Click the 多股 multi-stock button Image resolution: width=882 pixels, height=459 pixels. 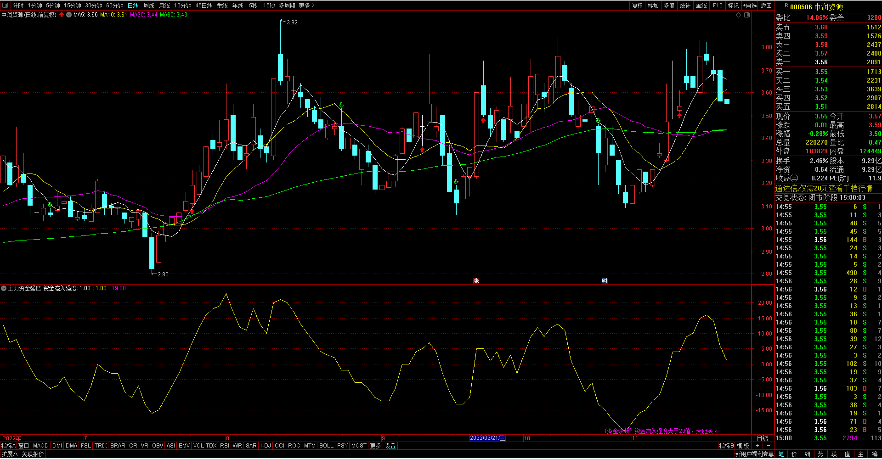coord(669,6)
